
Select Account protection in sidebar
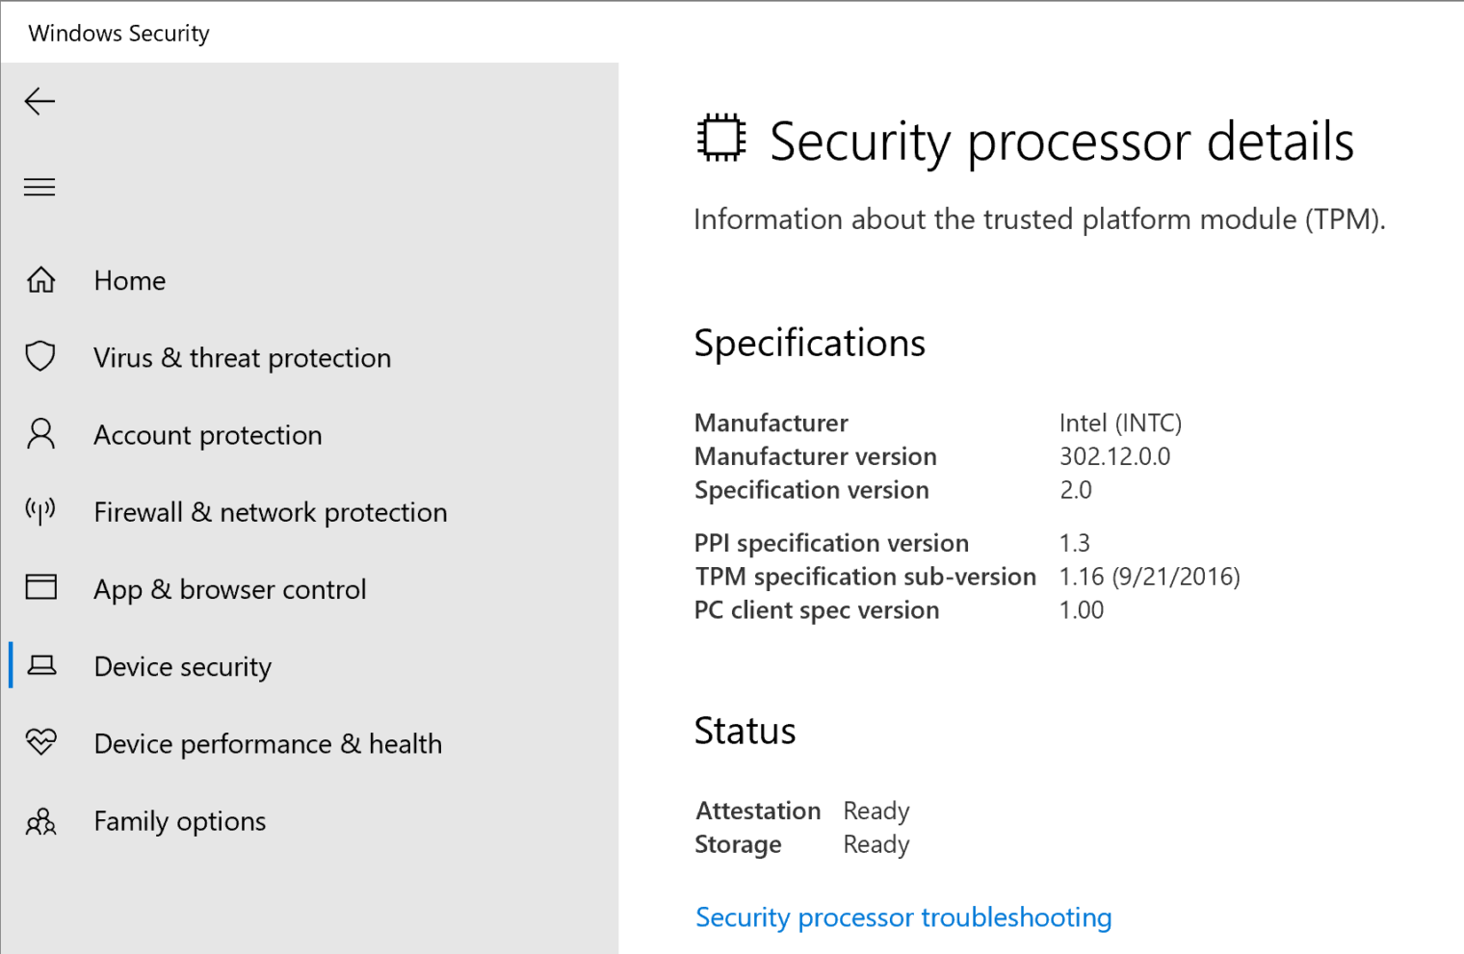coord(207,435)
